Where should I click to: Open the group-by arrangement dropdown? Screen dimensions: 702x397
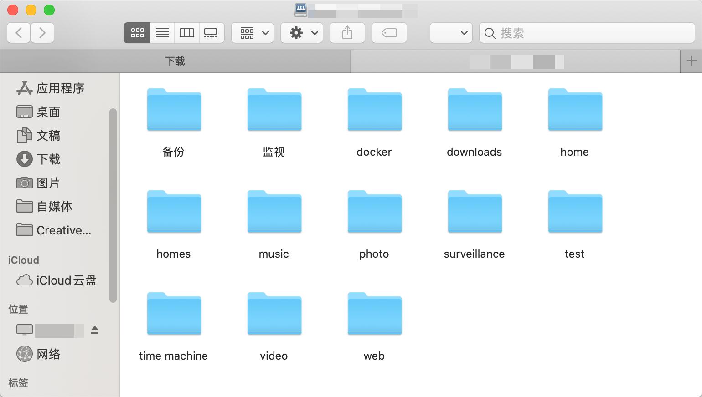[253, 33]
